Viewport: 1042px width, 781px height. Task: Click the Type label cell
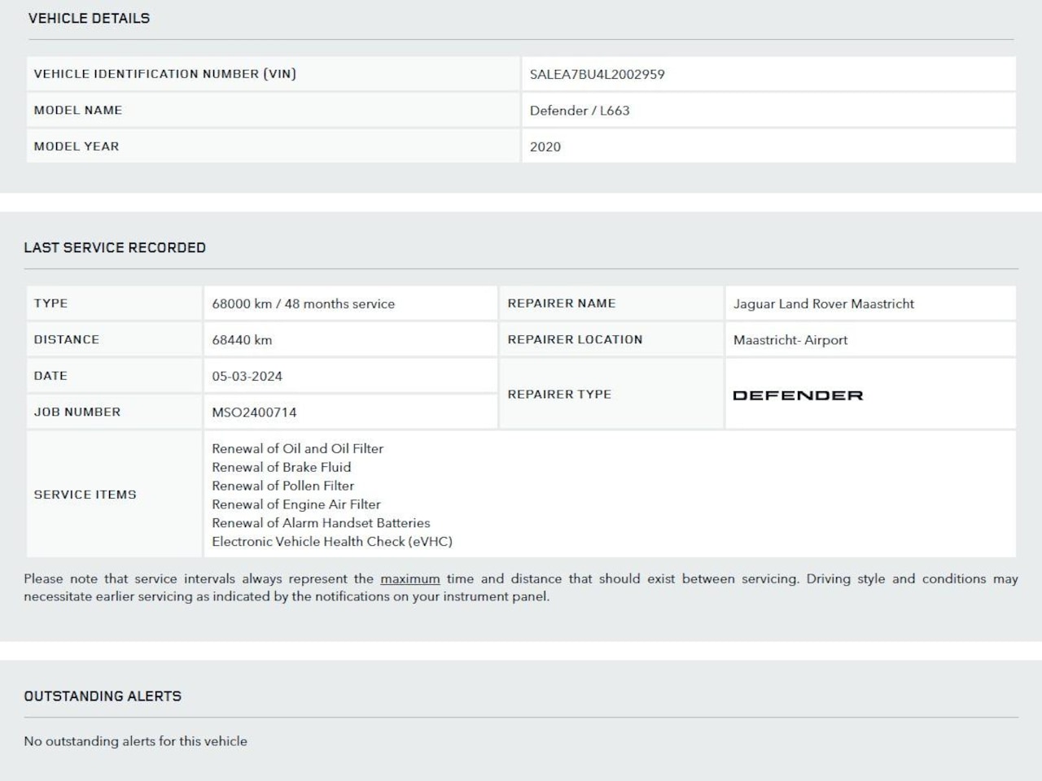click(x=114, y=303)
